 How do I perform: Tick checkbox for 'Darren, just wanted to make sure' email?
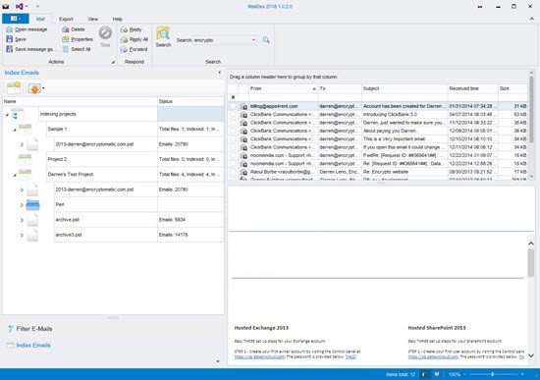[x=233, y=123]
